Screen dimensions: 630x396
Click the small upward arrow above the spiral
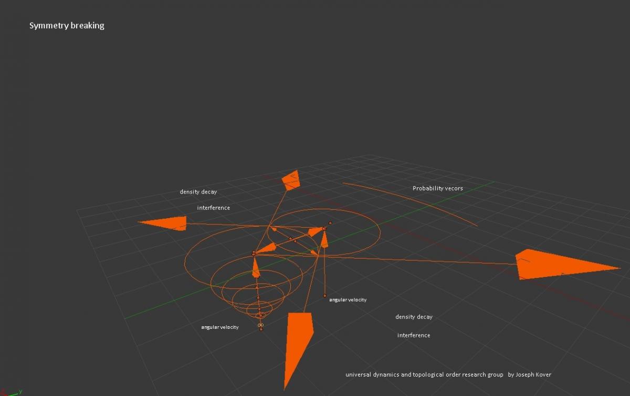coord(256,267)
